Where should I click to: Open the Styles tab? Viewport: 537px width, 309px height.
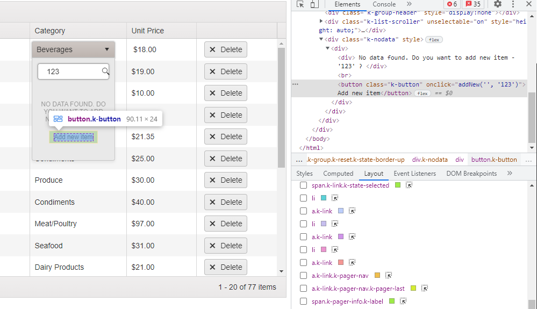point(304,174)
